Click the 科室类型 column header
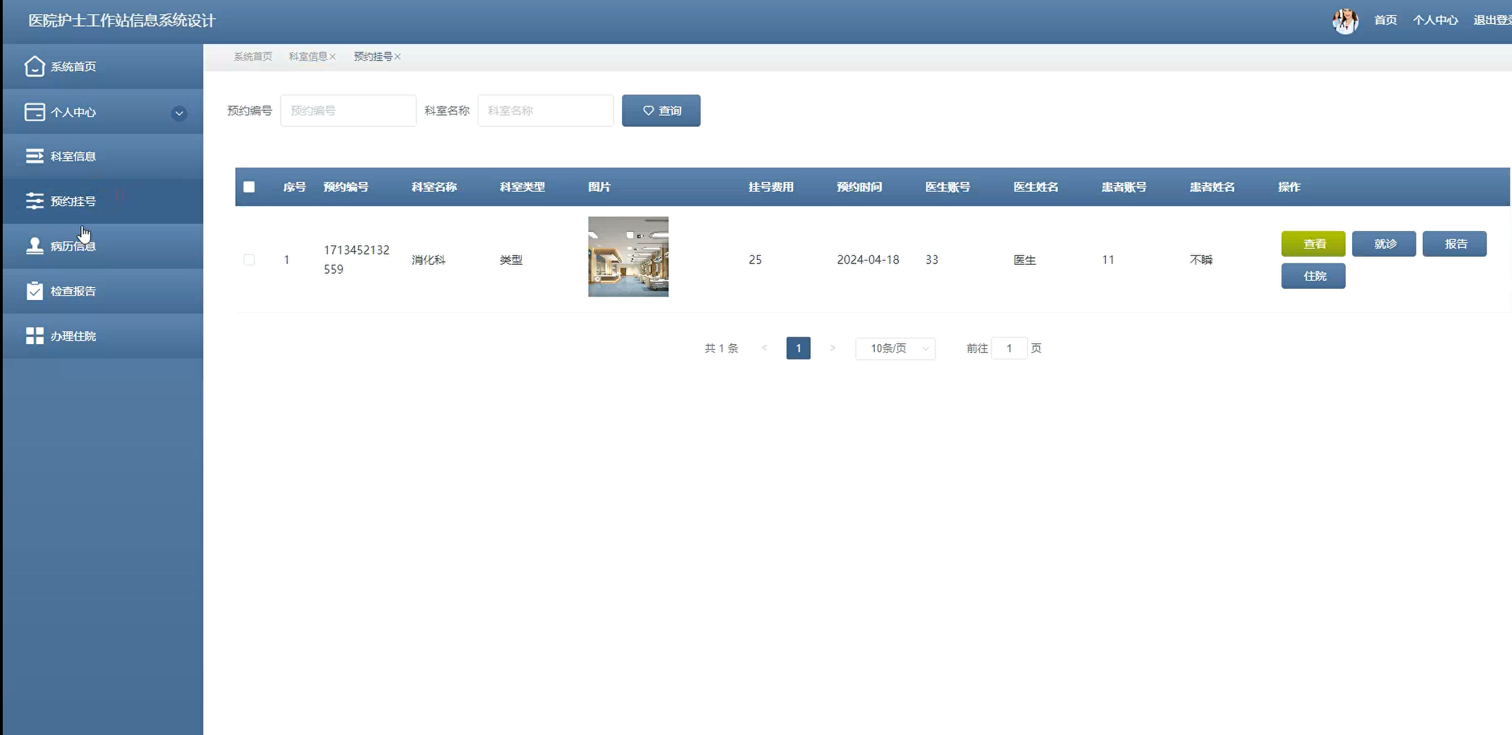 522,187
